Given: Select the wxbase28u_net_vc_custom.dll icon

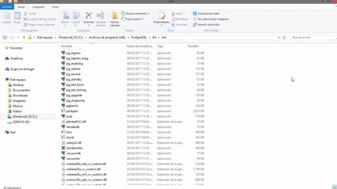Looking at the screenshot, I should (63, 164).
